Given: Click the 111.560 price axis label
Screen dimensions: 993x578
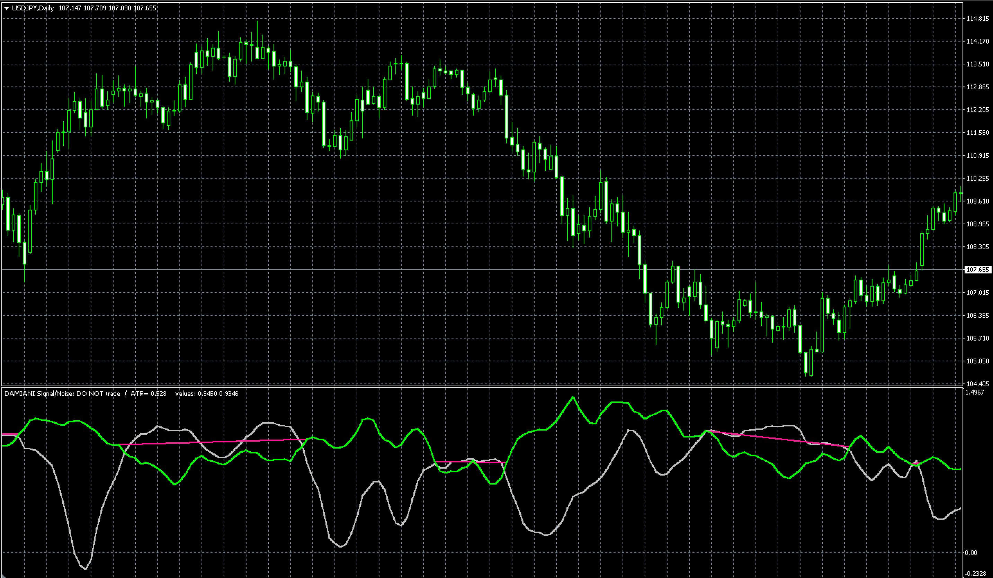Looking at the screenshot, I should pos(978,133).
